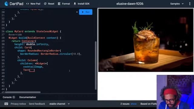Switch to the Console tab

7,97
